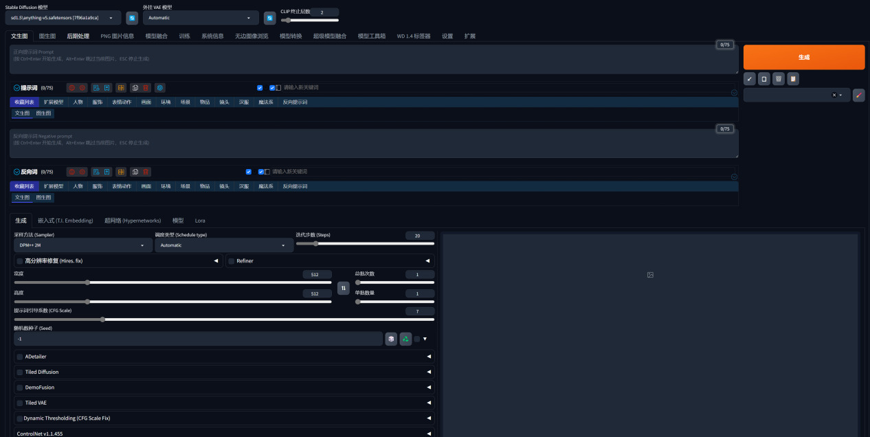Image resolution: width=870 pixels, height=437 pixels.
Task: Open the external VAE model dropdown
Action: 201,18
